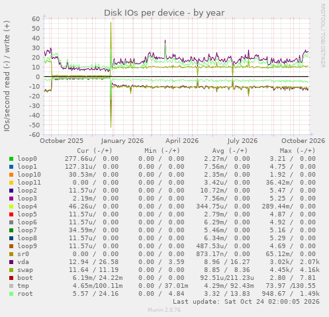Click the sr0 avg value '873.17n/ 0.00'

pos(223,254)
